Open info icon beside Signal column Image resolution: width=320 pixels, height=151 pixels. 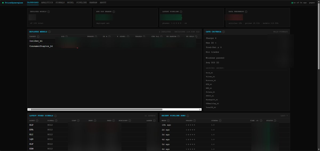[57, 121]
